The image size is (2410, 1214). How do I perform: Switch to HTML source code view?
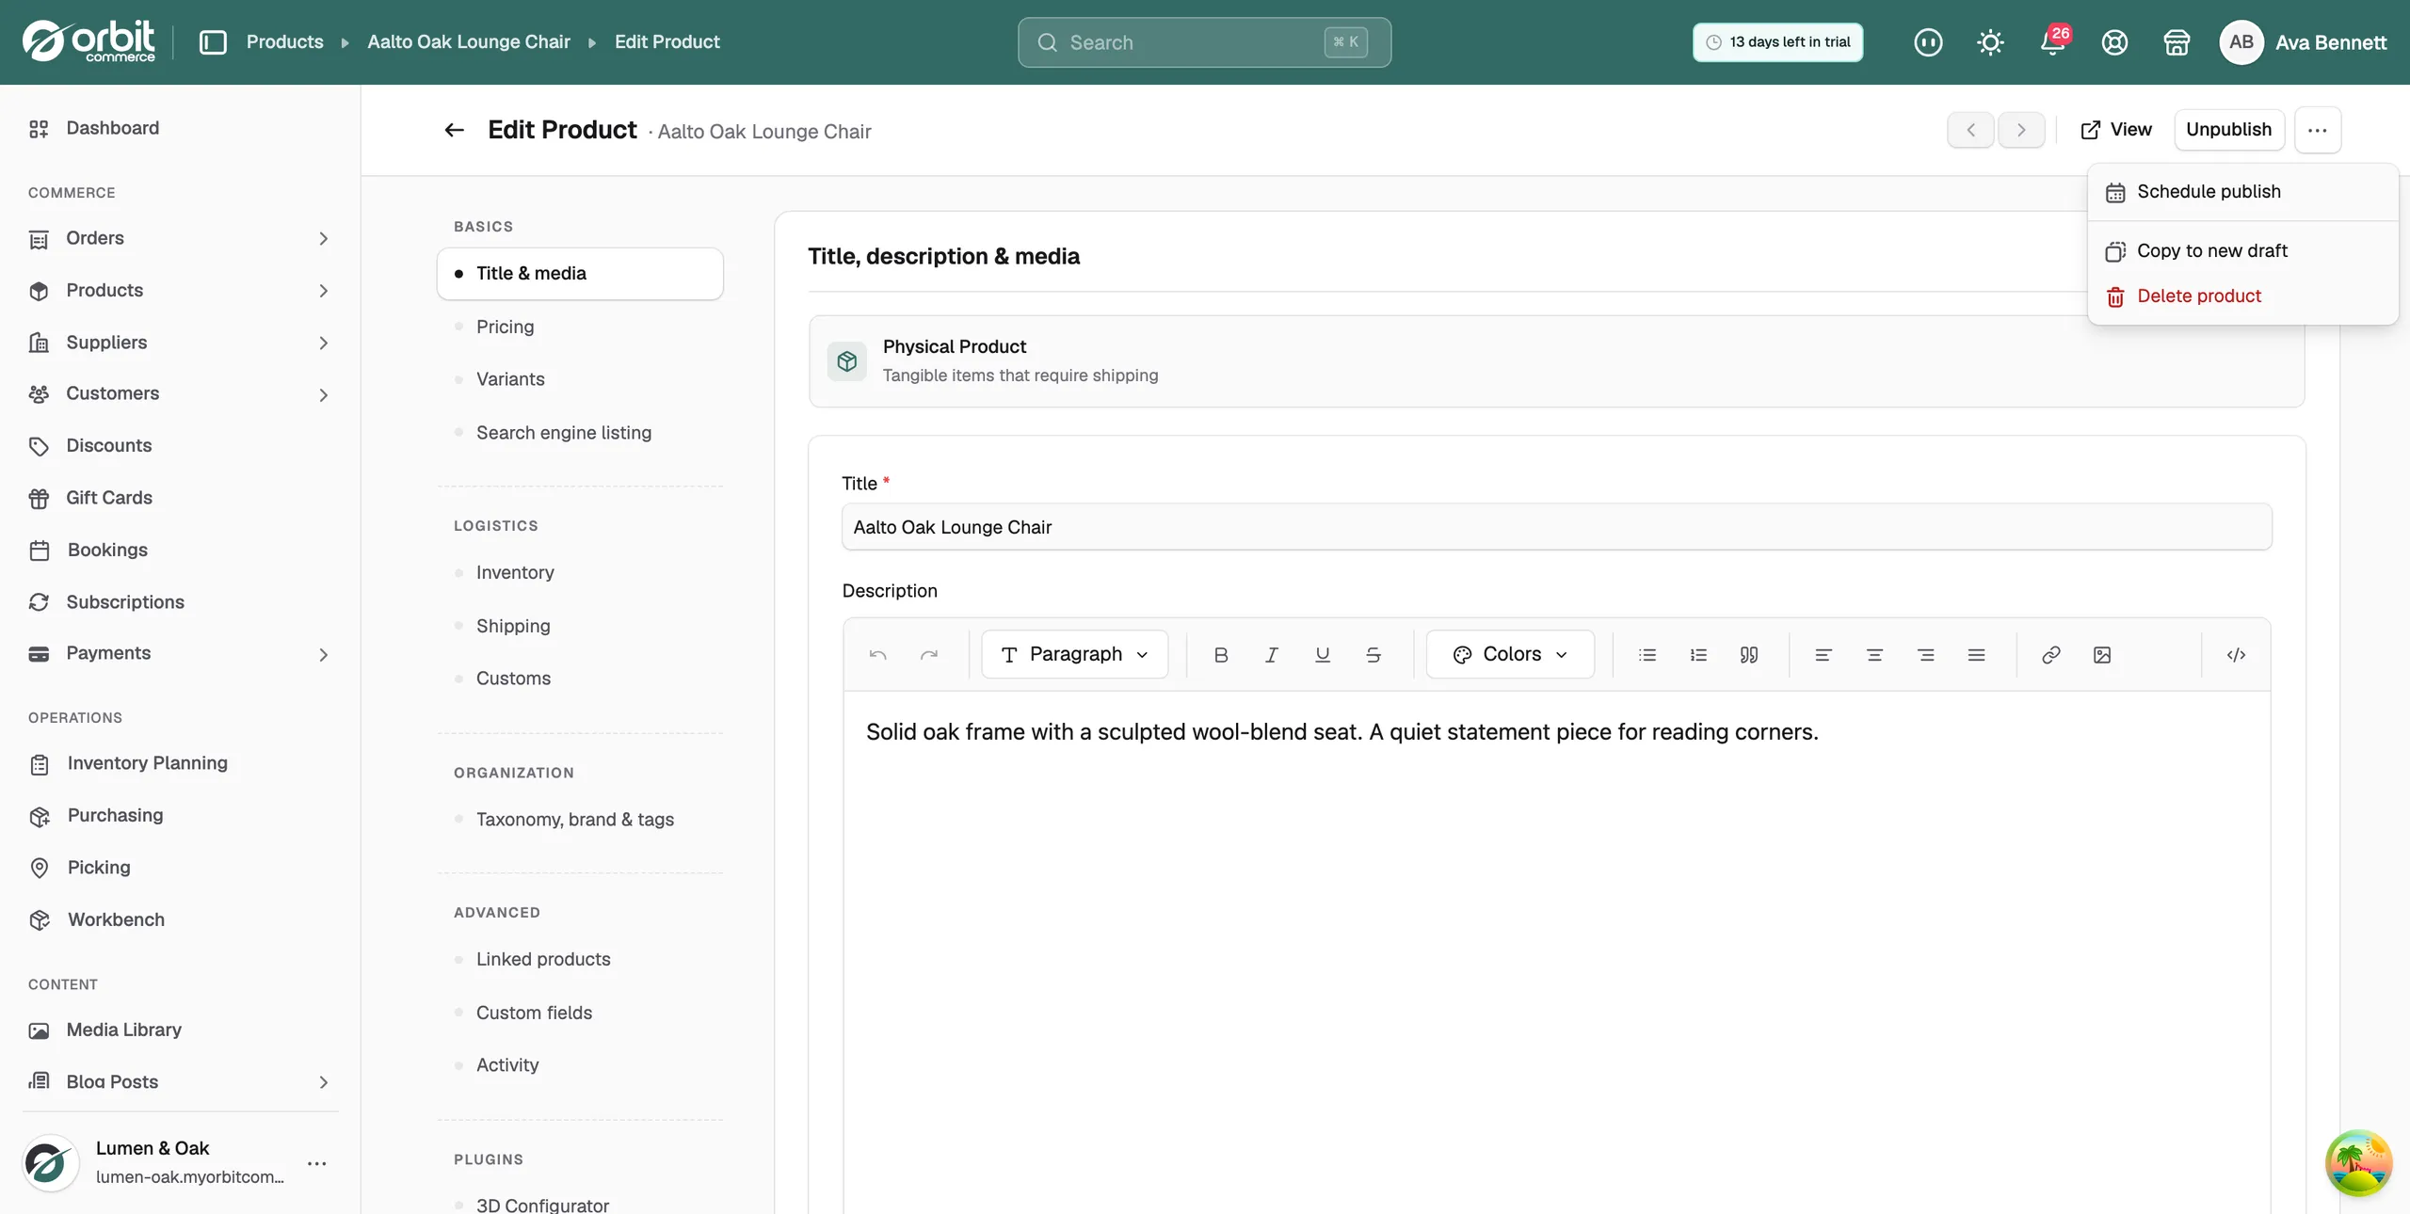click(2237, 655)
